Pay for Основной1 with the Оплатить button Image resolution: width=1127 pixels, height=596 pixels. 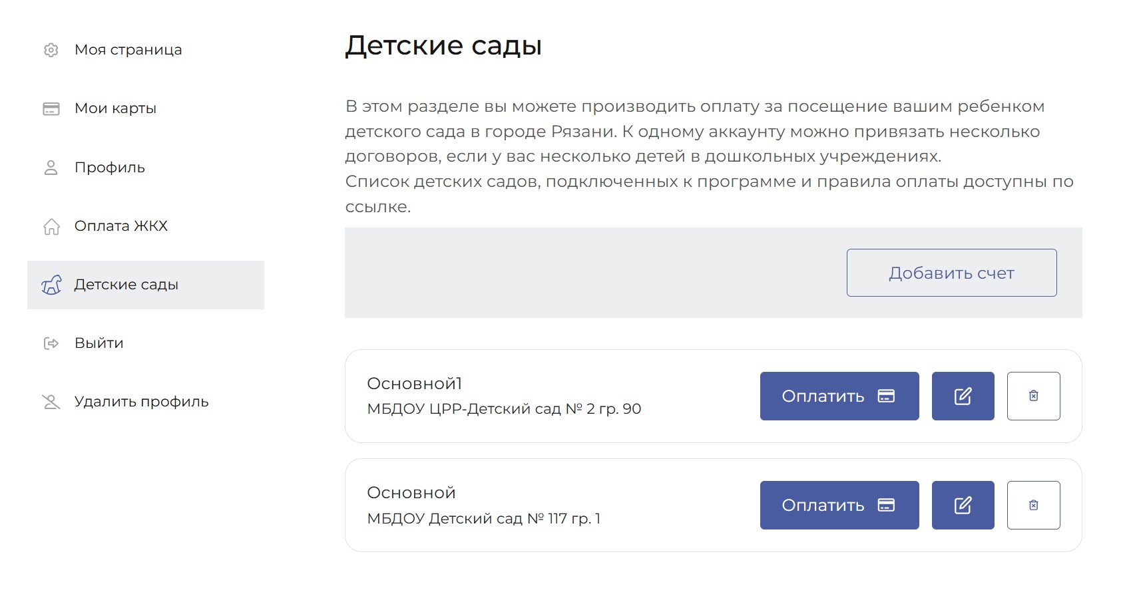click(839, 396)
